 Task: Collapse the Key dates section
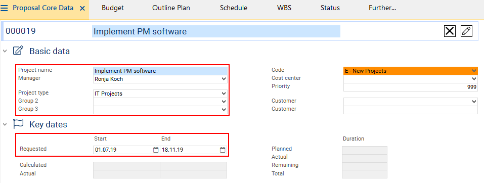[x=5, y=124]
